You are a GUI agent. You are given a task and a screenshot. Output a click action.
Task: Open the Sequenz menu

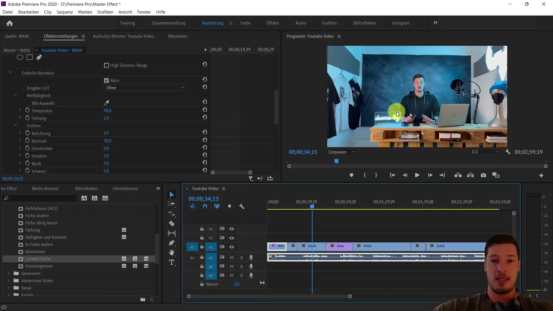tap(65, 12)
